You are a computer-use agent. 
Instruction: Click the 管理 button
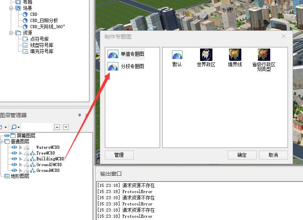[x=119, y=155]
